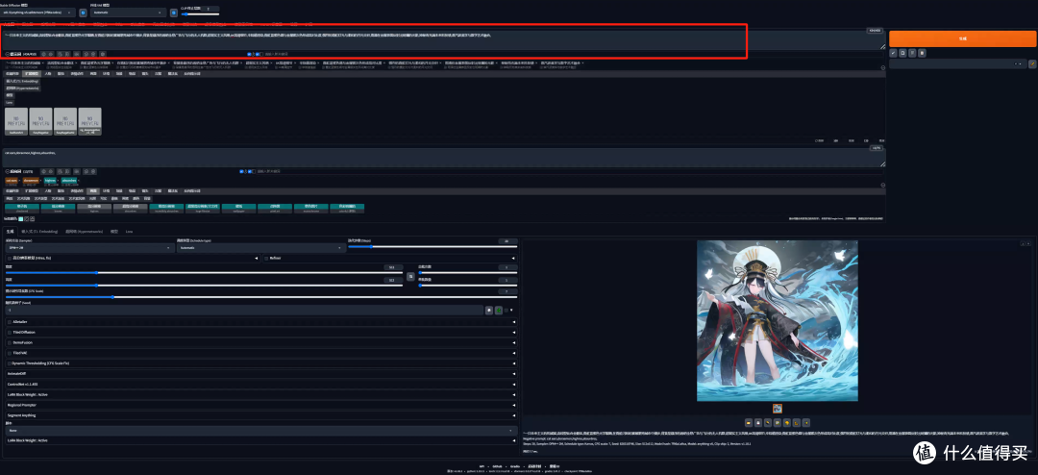Send image to inpaint icon
Viewport: 1038px width, 475px height.
click(787, 422)
